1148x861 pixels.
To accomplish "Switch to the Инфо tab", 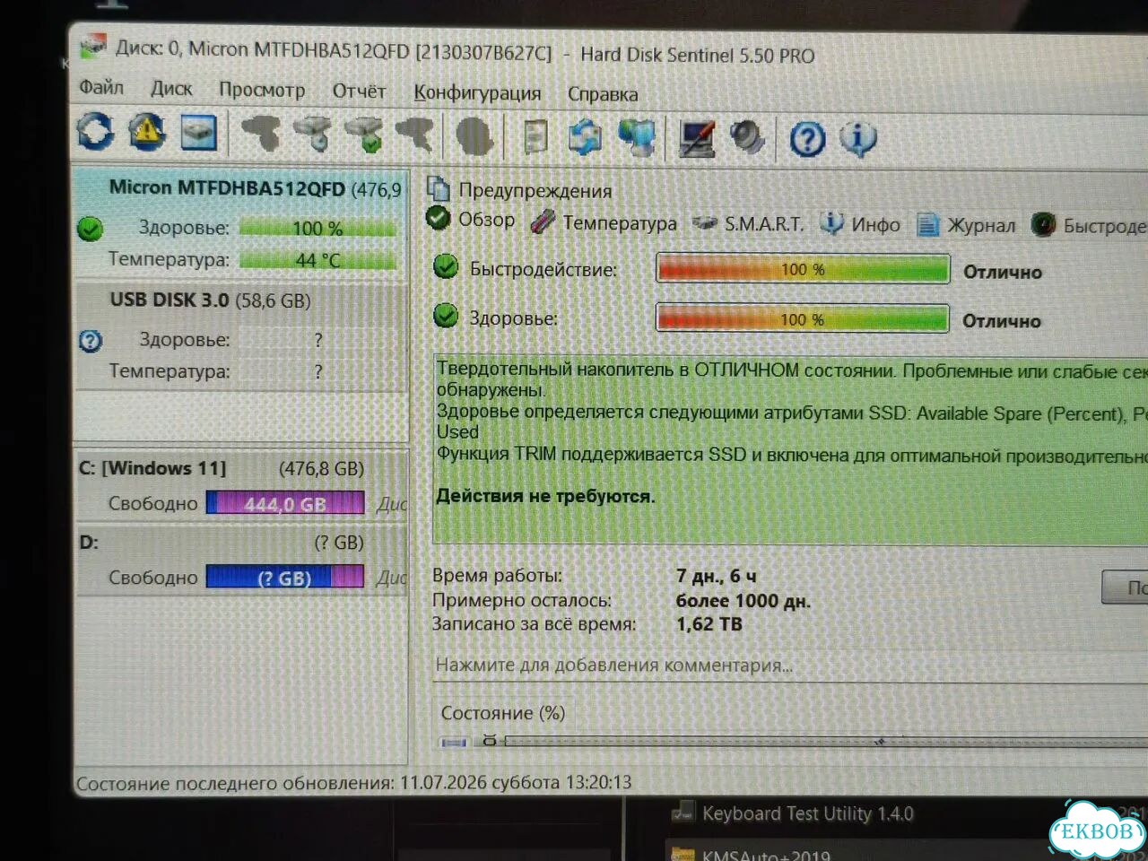I will [861, 224].
